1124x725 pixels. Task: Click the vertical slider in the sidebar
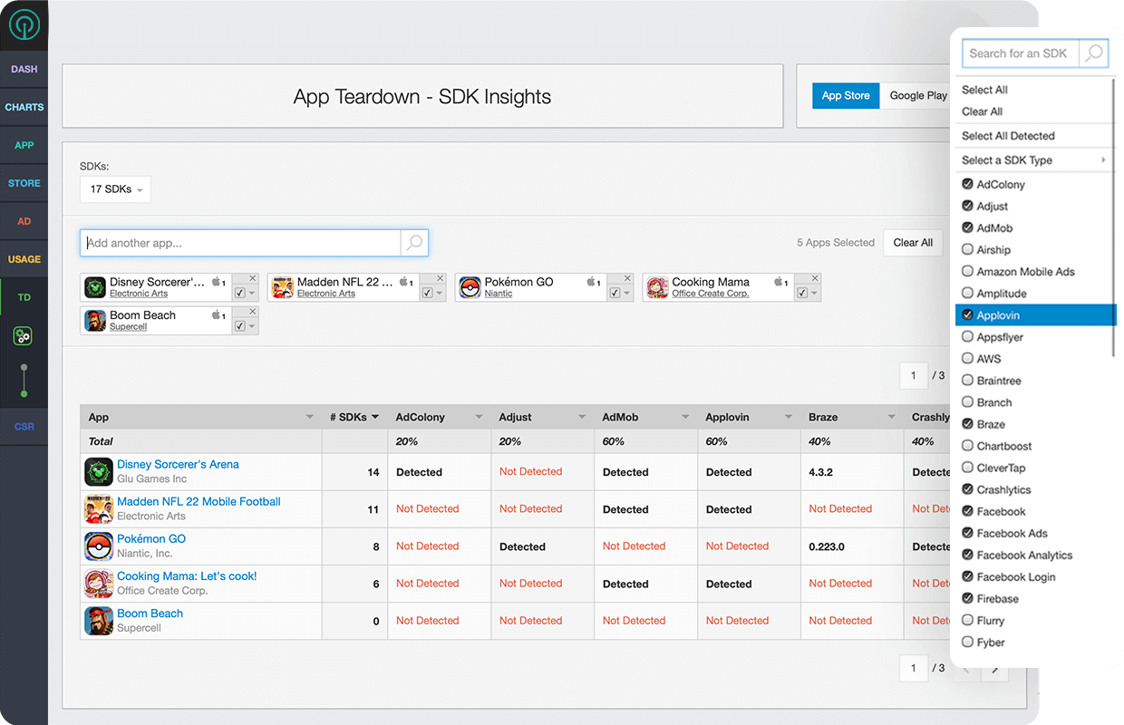(x=24, y=381)
